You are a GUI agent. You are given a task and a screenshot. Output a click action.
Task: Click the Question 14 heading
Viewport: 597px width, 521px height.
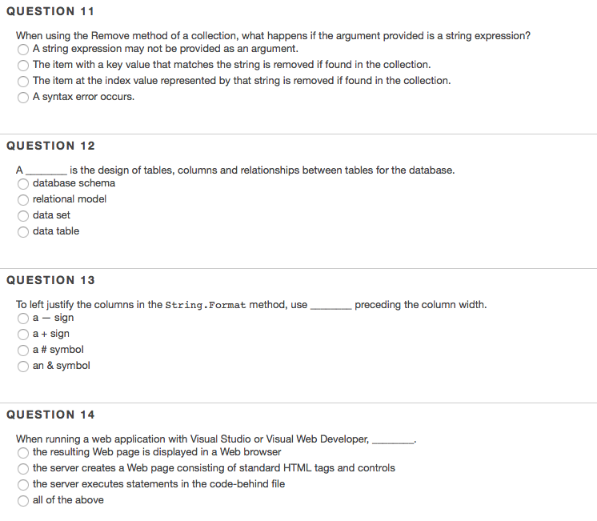pos(50,415)
